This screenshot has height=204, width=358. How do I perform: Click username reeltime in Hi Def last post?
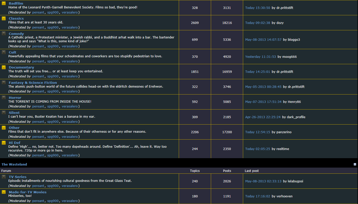(x=283, y=149)
